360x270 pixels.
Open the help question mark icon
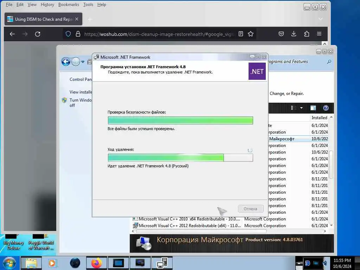click(326, 108)
